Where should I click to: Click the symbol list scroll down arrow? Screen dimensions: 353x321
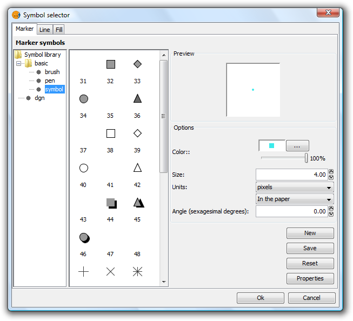pyautogui.click(x=164, y=282)
